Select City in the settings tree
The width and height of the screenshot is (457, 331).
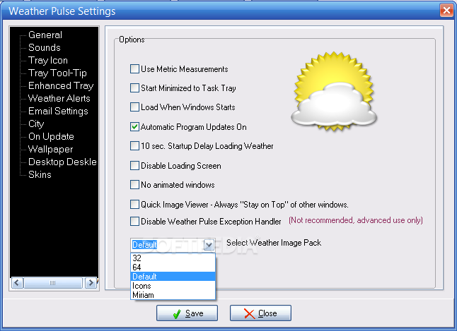[x=36, y=124]
